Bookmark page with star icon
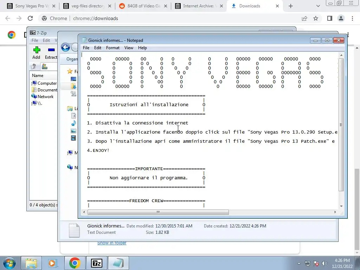360x270 pixels. [316, 18]
